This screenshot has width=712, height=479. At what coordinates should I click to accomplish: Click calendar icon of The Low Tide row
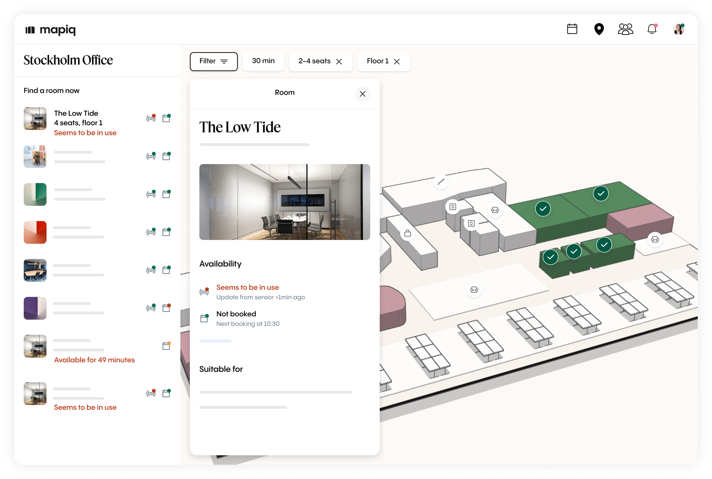coord(166,118)
